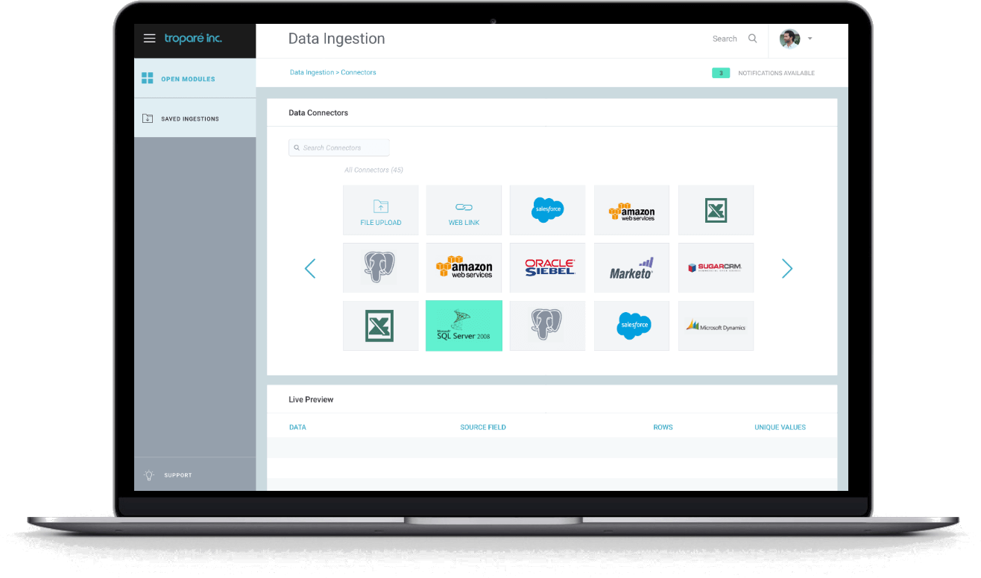Choose the Marketo connector
Screen dimensions: 981x578
(x=631, y=267)
